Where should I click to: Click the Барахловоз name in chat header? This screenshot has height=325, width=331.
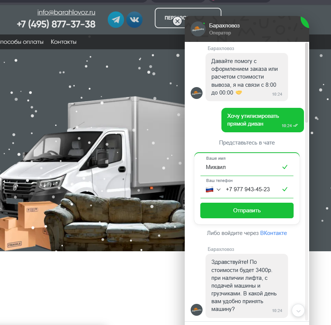[x=224, y=26]
